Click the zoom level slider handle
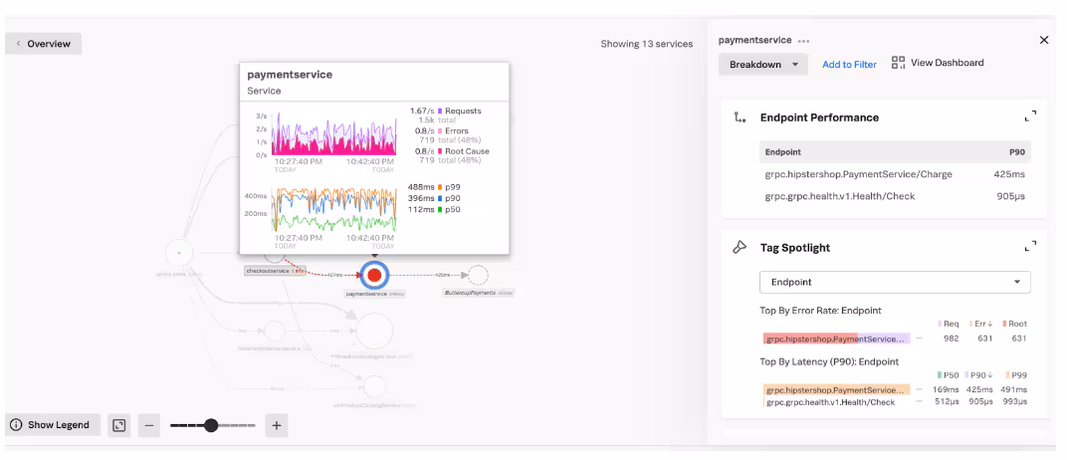1067x460 pixels. pyautogui.click(x=210, y=425)
